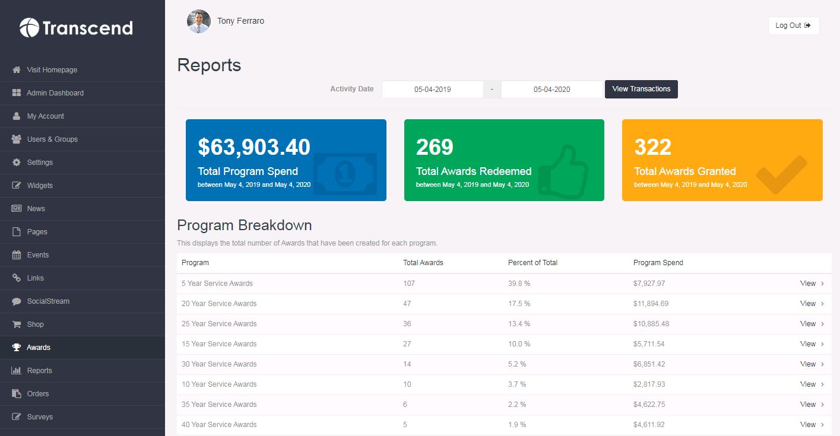The width and height of the screenshot is (840, 436).
Task: Click the SocialStream speech bubble icon
Action: 17,301
